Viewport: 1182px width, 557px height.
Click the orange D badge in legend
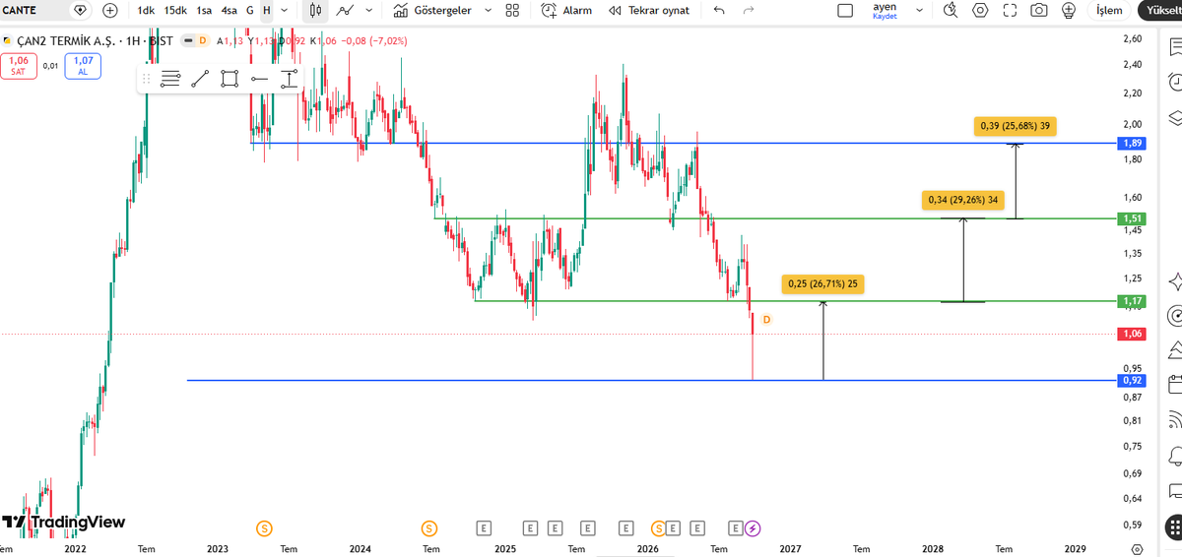pyautogui.click(x=203, y=41)
